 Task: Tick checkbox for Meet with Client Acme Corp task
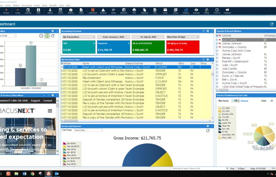pyautogui.click(x=62, y=67)
